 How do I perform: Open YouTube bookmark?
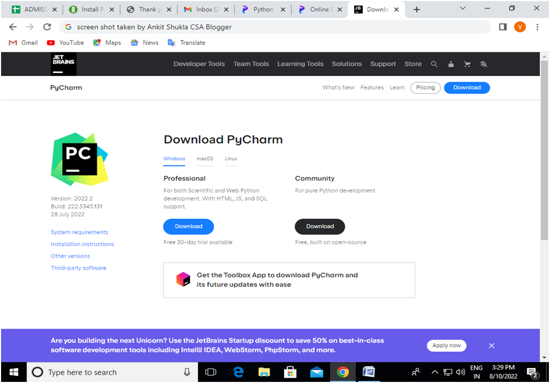click(x=65, y=43)
